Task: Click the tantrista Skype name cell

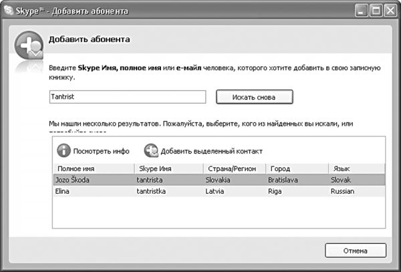Action: click(x=150, y=180)
